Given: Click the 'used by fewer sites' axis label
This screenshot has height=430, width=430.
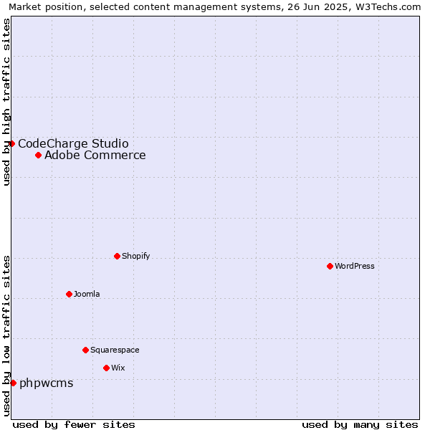Looking at the screenshot, I should (x=74, y=425).
